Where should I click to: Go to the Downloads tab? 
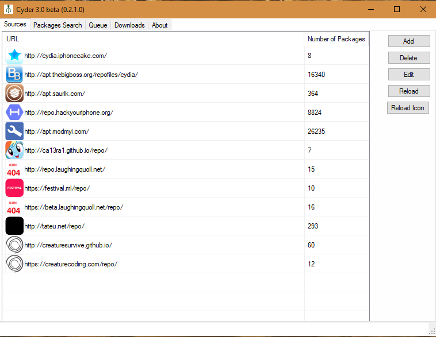129,25
